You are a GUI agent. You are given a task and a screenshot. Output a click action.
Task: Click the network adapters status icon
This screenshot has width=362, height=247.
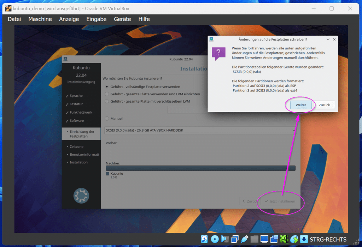point(235,239)
